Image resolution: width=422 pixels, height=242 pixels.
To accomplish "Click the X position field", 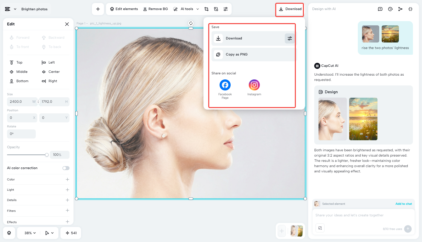I will [22, 118].
